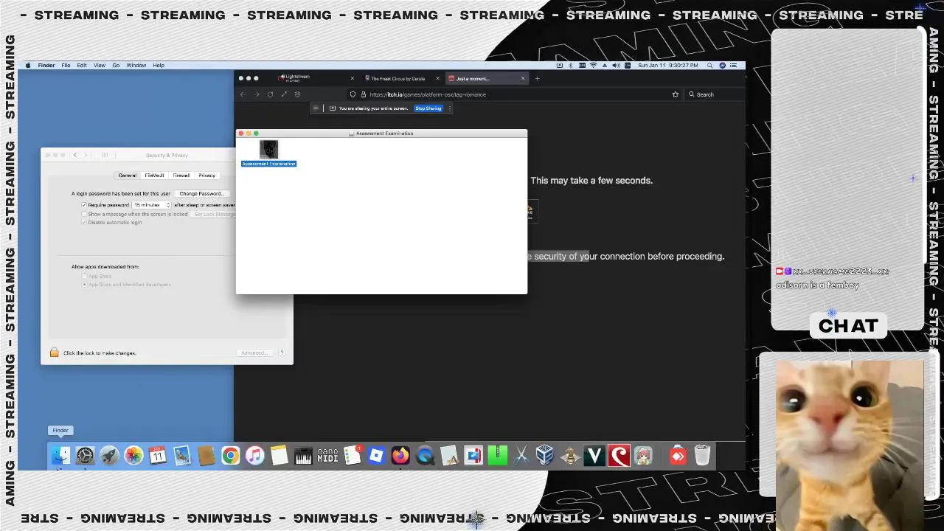Toggle Disable automatic login checkbox
944x531 pixels.
pyautogui.click(x=84, y=222)
